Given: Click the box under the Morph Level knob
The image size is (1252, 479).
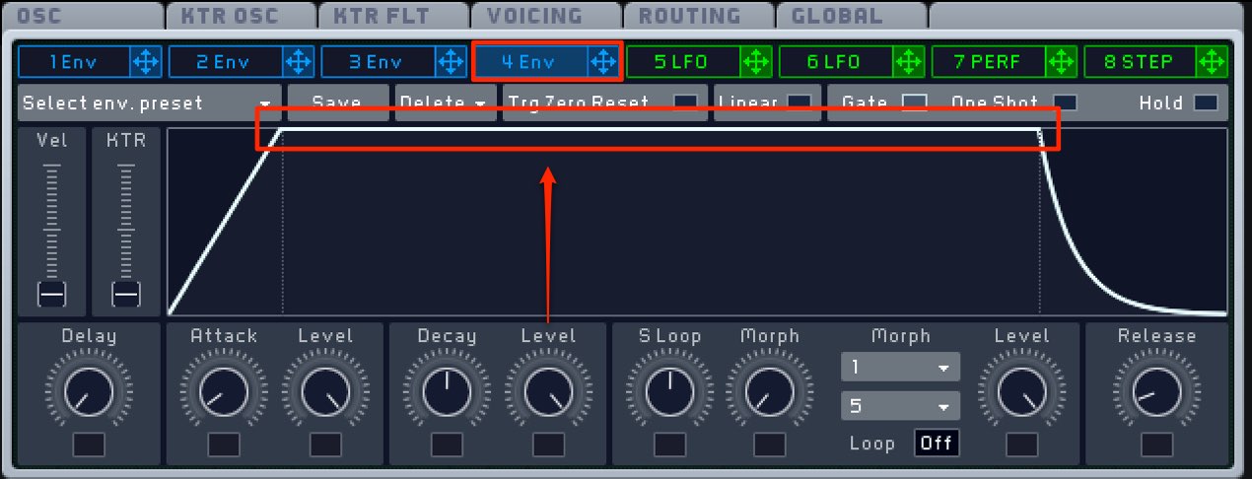Looking at the screenshot, I should (1021, 445).
